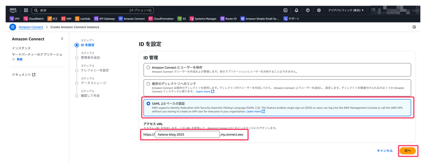Open the notifications bell
This screenshot has height=168, width=426.
pyautogui.click(x=296, y=10)
